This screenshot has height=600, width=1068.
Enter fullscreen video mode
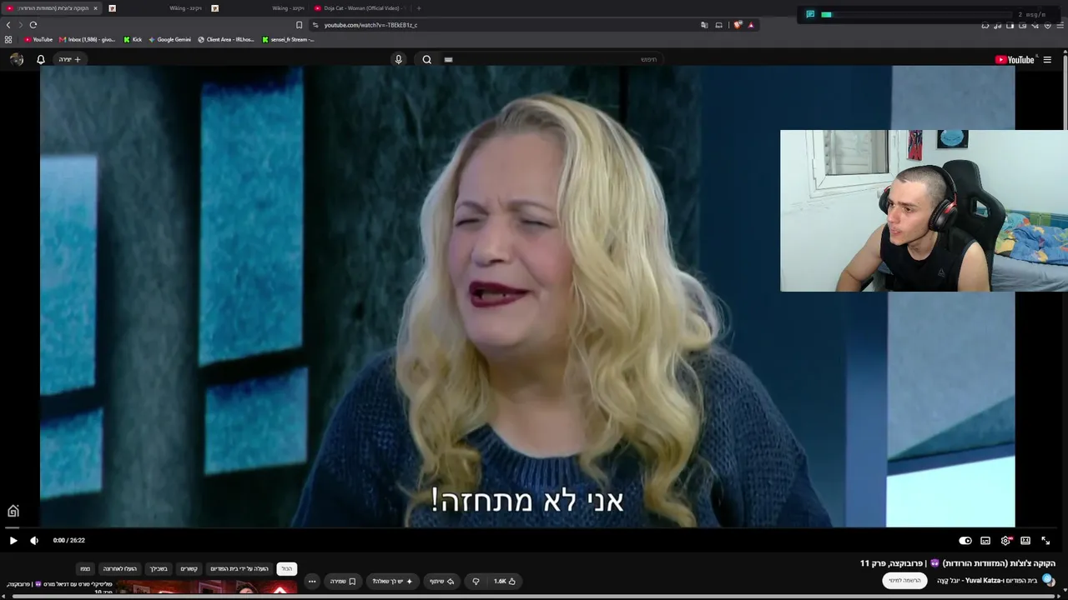pyautogui.click(x=1045, y=541)
